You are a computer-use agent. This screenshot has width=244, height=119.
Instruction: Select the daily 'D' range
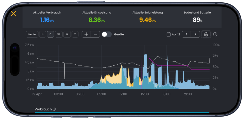pos(50,34)
